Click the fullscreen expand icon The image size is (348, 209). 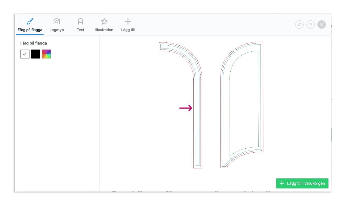coord(299,25)
